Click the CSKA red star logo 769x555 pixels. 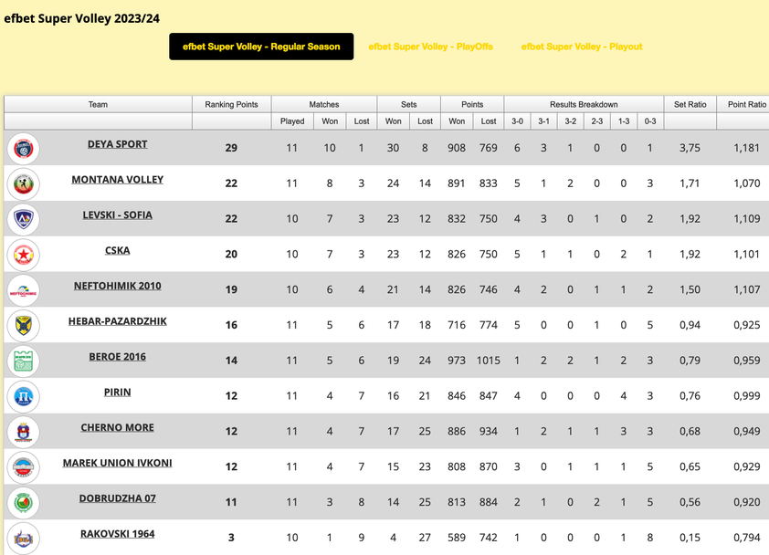click(x=23, y=255)
